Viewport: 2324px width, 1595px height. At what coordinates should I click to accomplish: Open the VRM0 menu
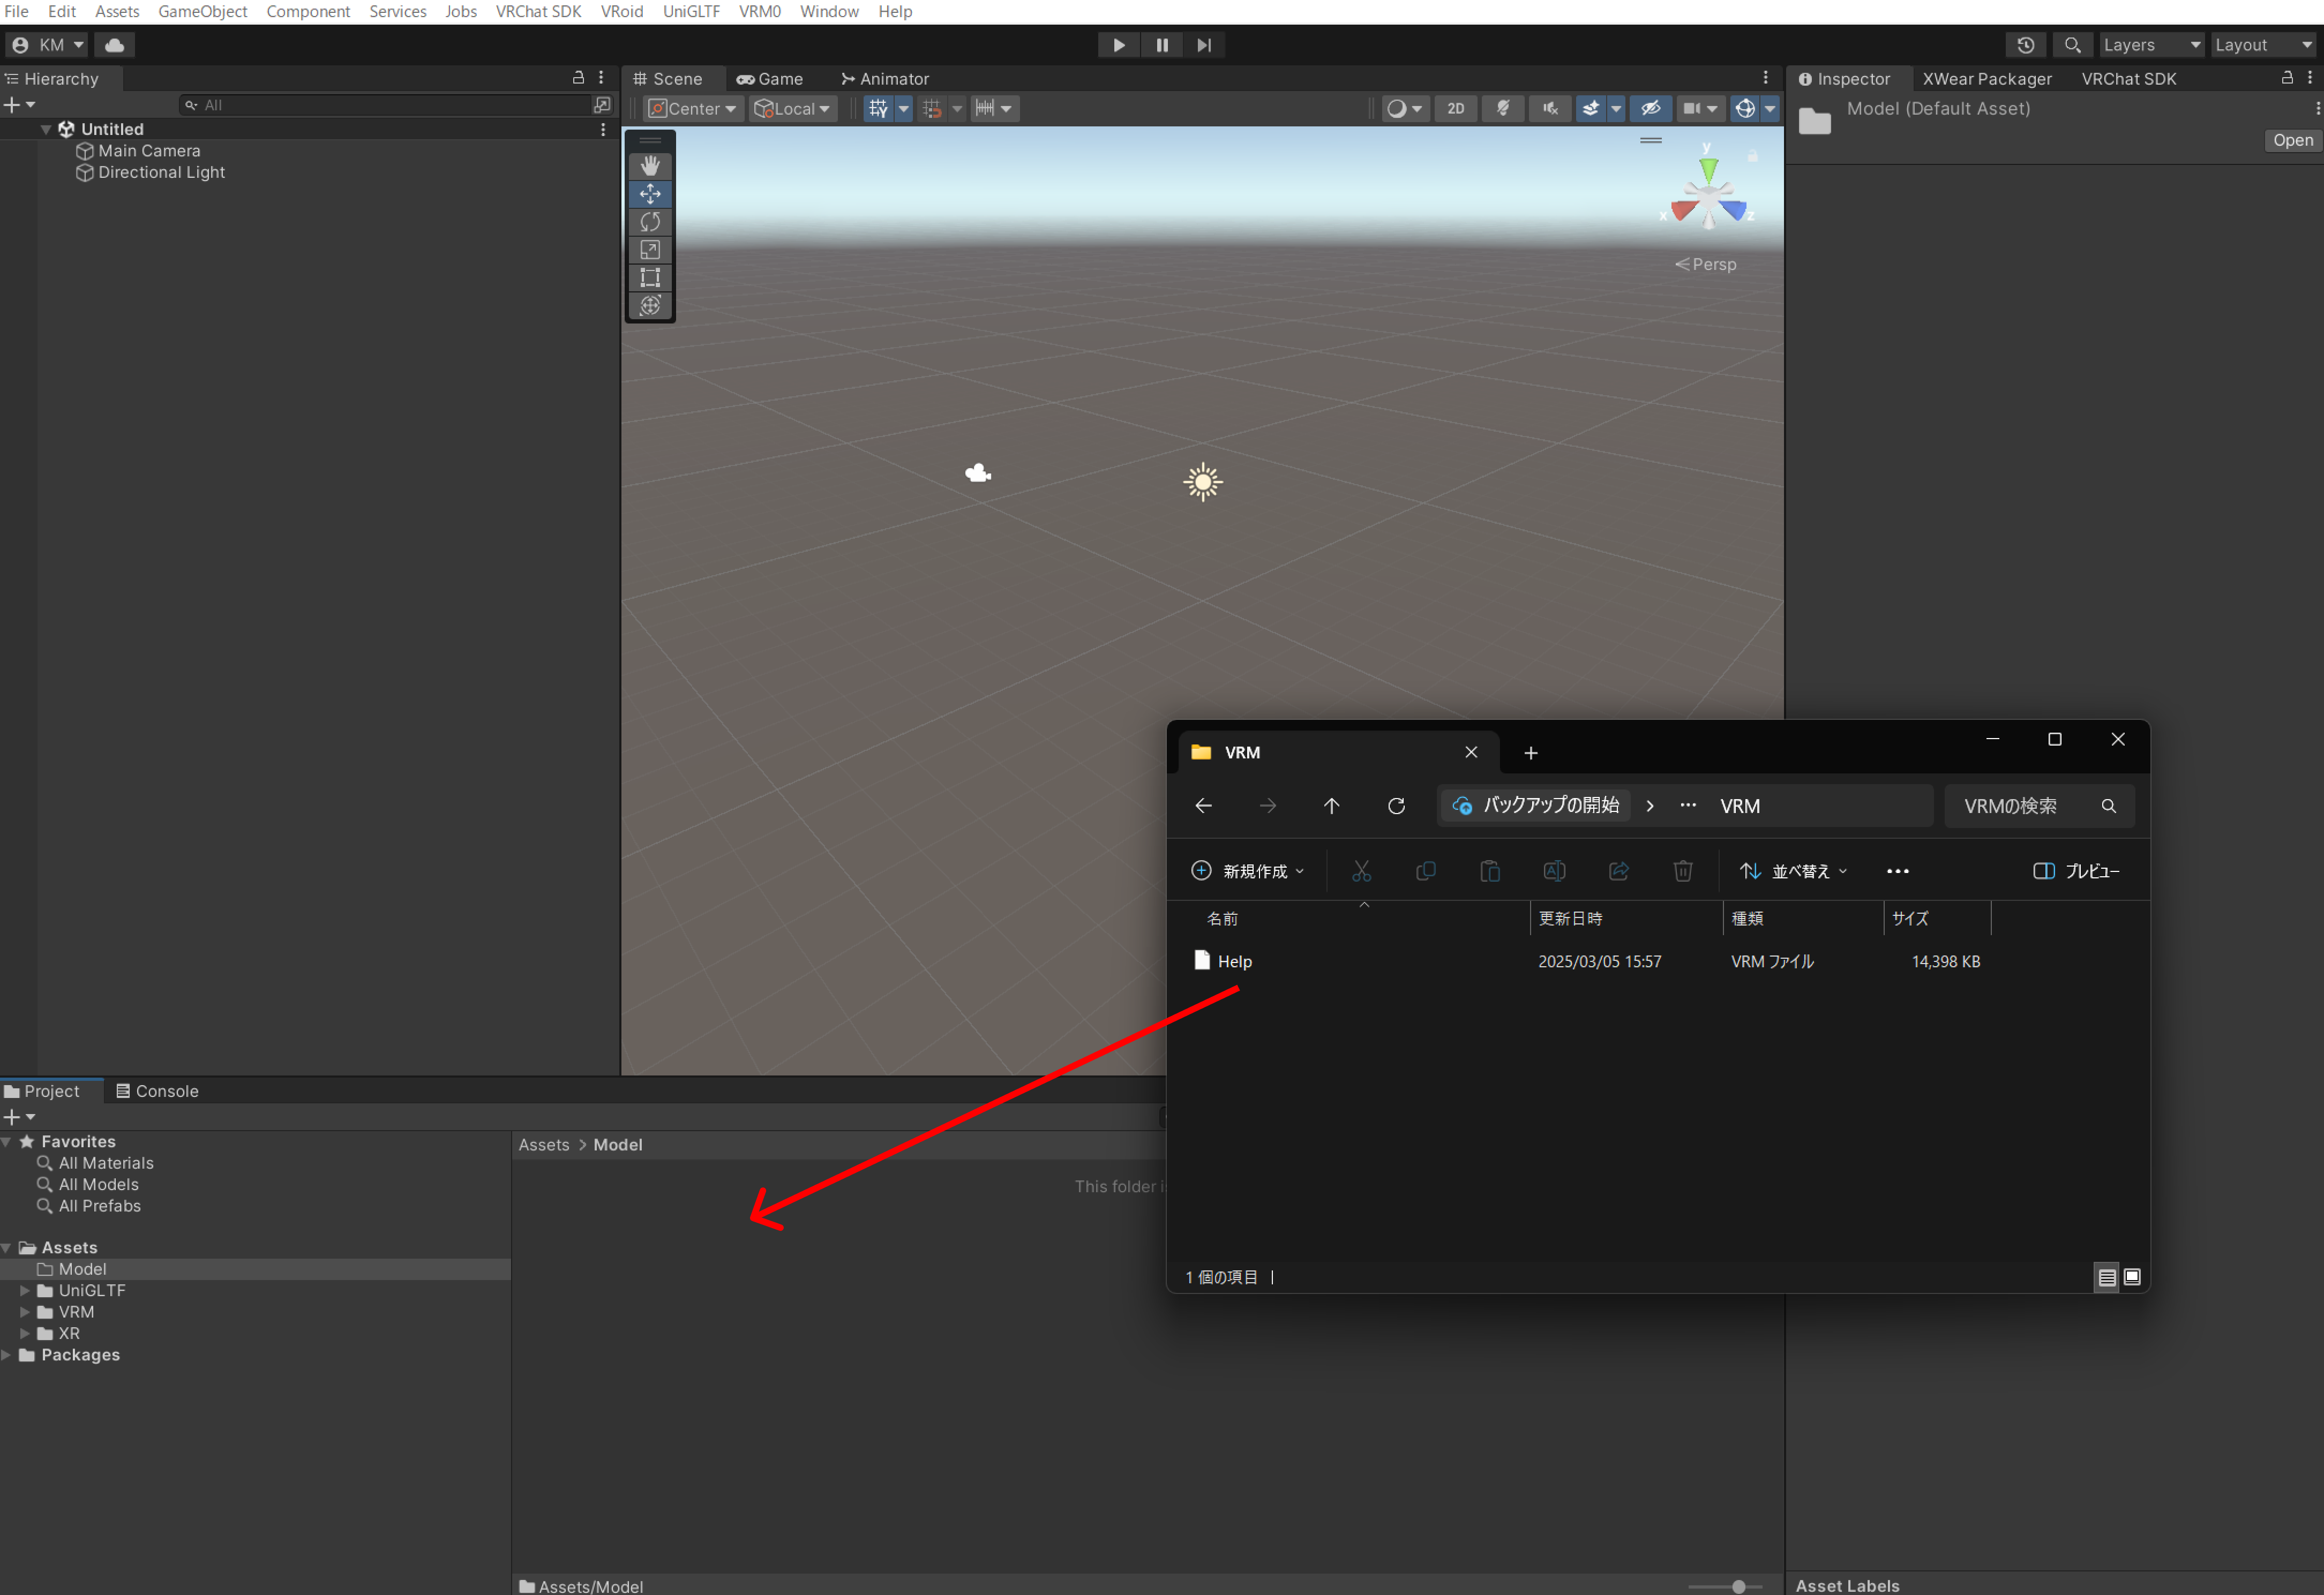pos(759,11)
